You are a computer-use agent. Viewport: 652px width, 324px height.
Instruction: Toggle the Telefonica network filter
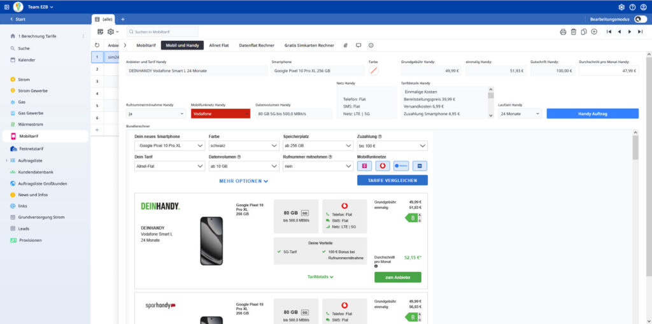pos(401,166)
